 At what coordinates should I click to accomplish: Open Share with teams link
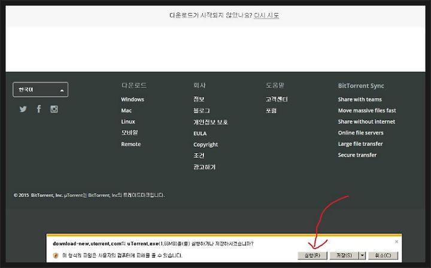360,99
